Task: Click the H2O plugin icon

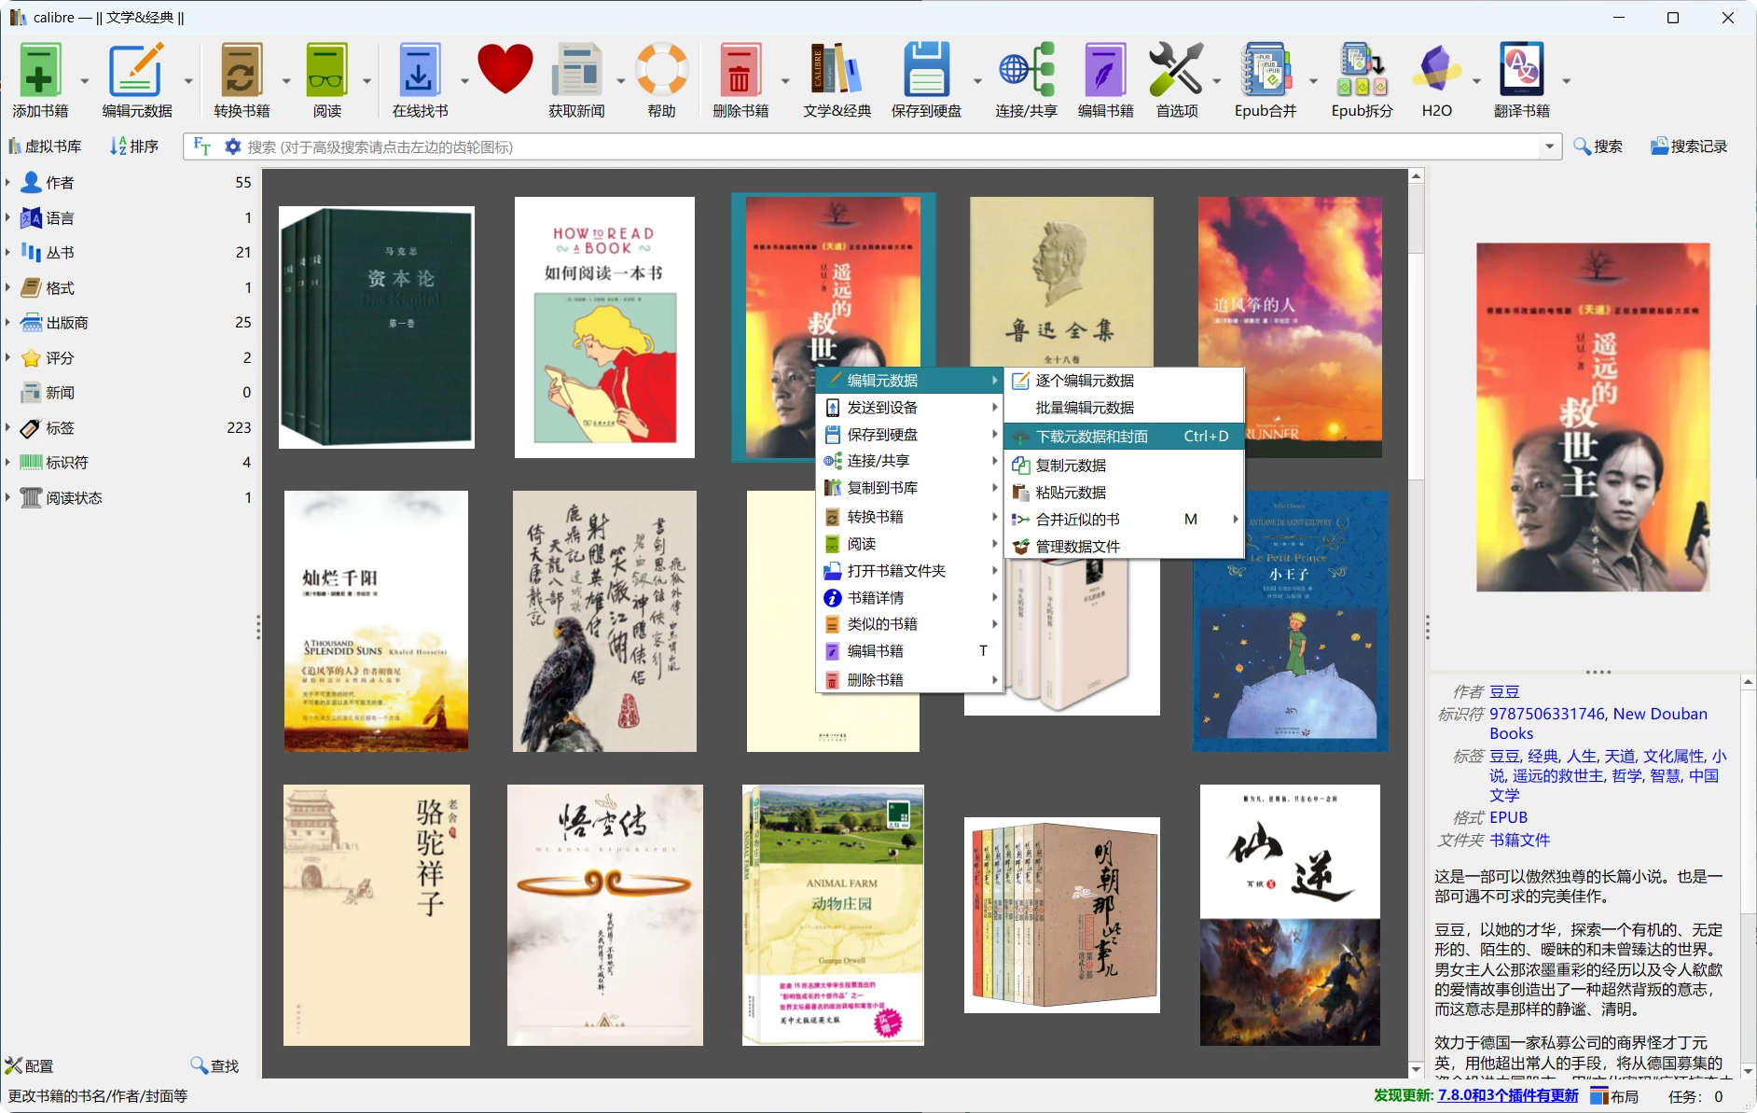Action: [1436, 70]
